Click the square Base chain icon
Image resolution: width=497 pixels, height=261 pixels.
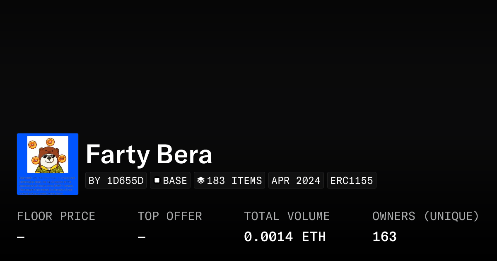coord(157,181)
